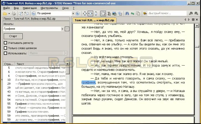Click the Print icon in the toolbar

click(x=14, y=14)
